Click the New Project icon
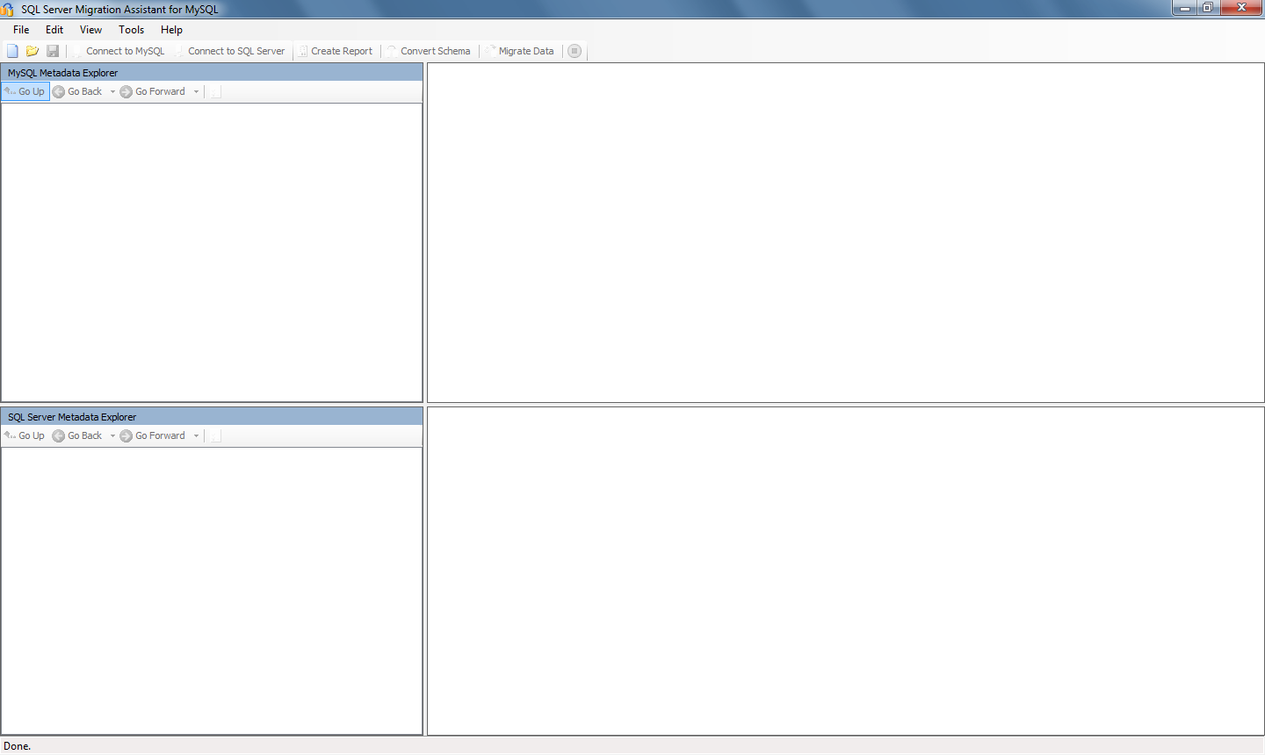This screenshot has width=1265, height=755. 12,51
